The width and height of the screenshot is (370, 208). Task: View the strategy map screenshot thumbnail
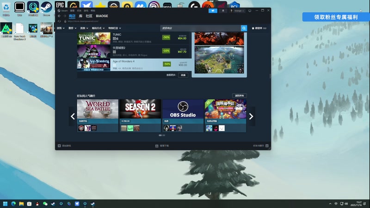(x=219, y=60)
